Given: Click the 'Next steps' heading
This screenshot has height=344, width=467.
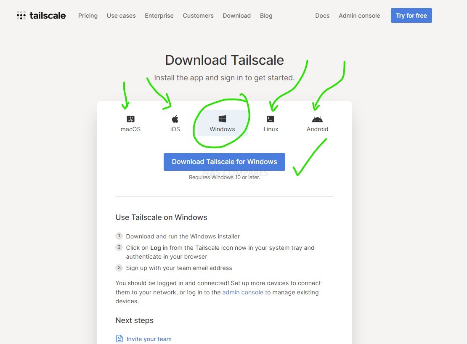Looking at the screenshot, I should point(134,320).
